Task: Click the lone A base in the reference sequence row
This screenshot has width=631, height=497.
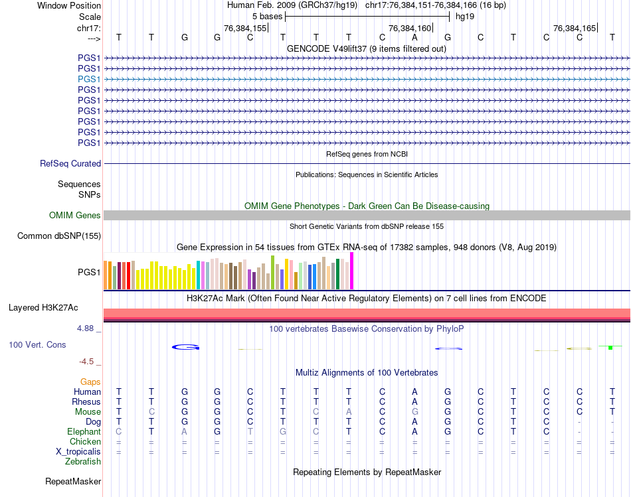Action: [x=414, y=37]
